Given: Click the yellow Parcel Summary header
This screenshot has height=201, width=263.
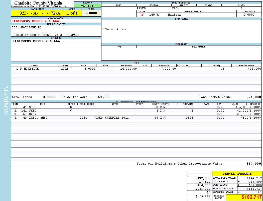Looking at the screenshot, I should (237, 174).
